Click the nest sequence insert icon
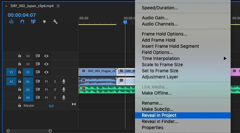The height and width of the screenshot is (133, 240). [11, 22]
